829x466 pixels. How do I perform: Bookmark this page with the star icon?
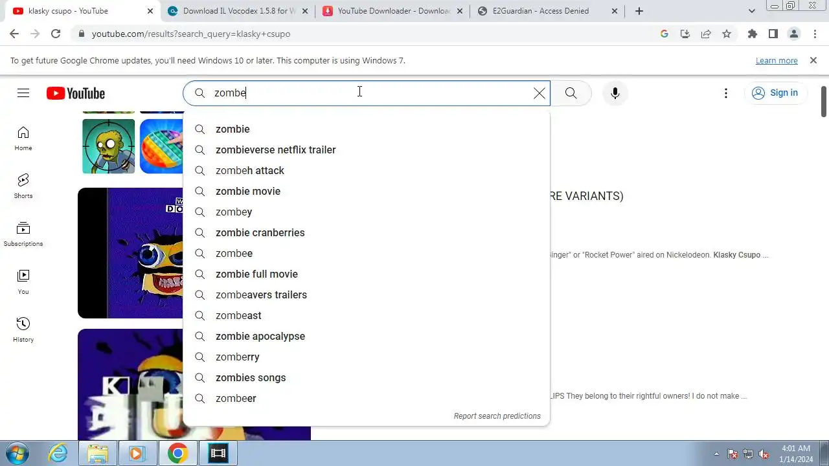click(727, 34)
